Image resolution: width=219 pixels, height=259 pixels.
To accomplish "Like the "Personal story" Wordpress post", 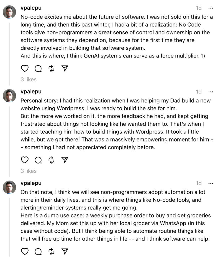I will tap(25, 160).
